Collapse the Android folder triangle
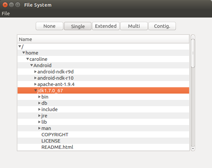 click(x=31, y=65)
